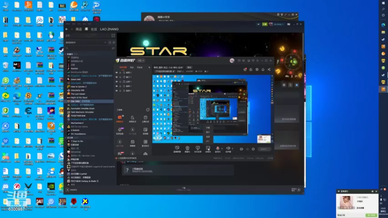Select the PPT entry in the popup menu
The width and height of the screenshot is (388, 218).
coord(208,141)
